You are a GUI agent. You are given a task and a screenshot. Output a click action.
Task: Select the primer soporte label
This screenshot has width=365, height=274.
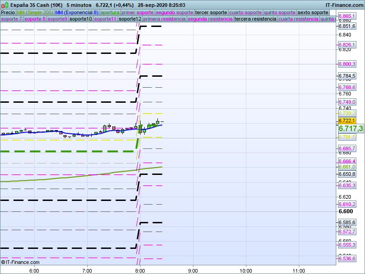[x=138, y=12]
